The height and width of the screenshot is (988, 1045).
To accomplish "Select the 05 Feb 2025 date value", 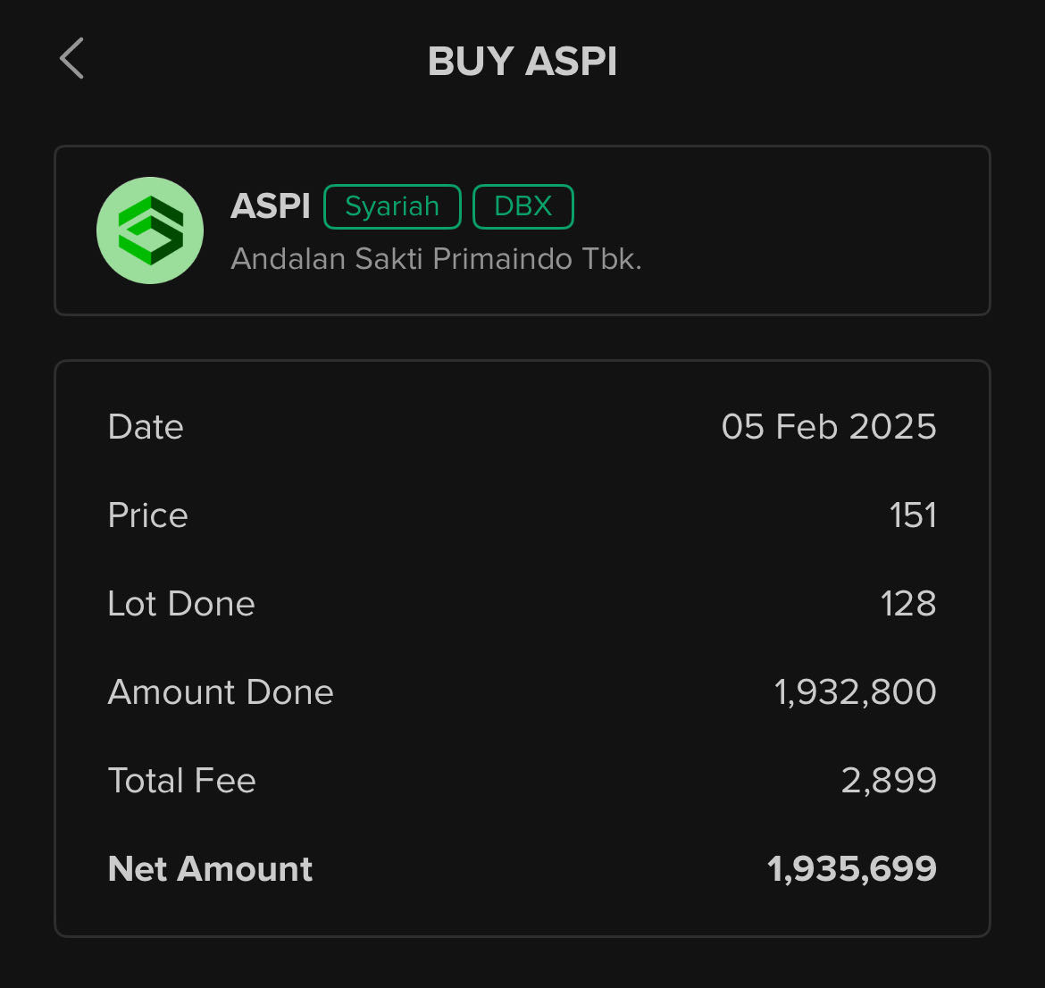I will (828, 427).
